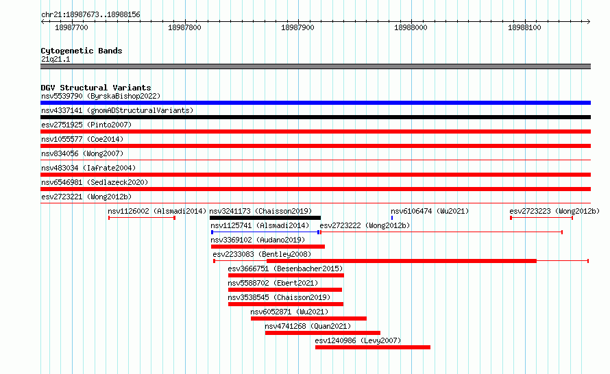Image resolution: width=610 pixels, height=374 pixels.
Task: Open variant nsv6546981 (Sedlazeck2020) label
Action: tap(95, 182)
